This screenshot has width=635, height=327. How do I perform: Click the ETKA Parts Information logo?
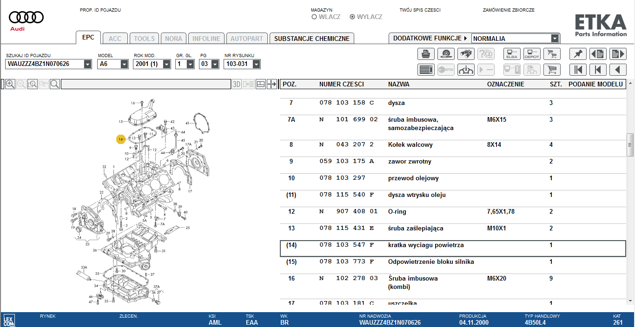pos(601,25)
